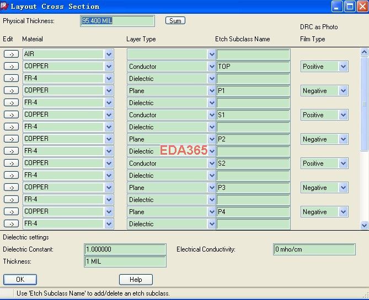Open the Plane layer type dropdown for P2

pyautogui.click(x=212, y=139)
